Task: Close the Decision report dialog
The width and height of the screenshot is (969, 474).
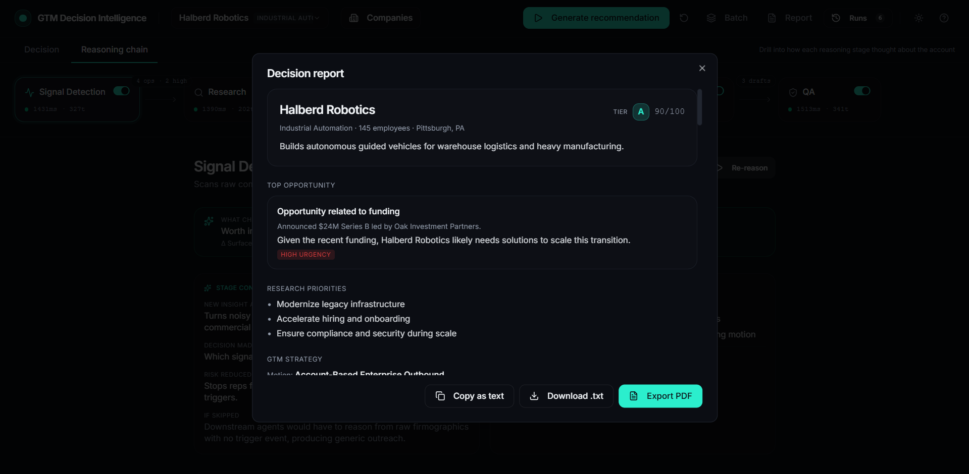Action: (x=702, y=68)
